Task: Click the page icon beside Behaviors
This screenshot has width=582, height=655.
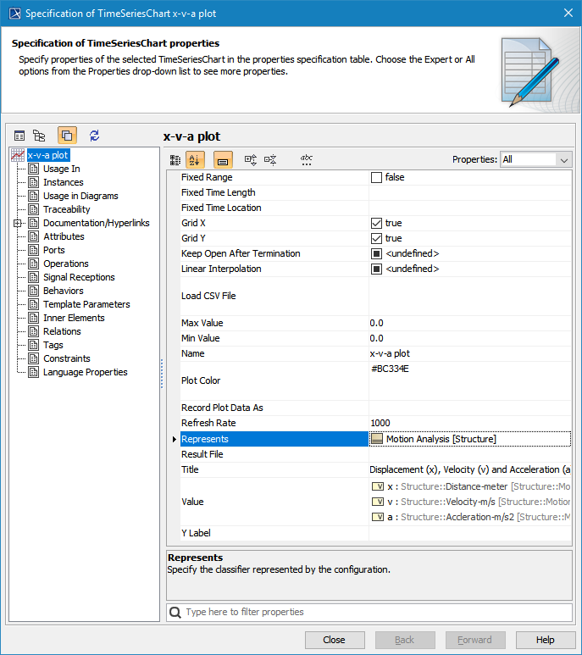Action: pos(33,291)
